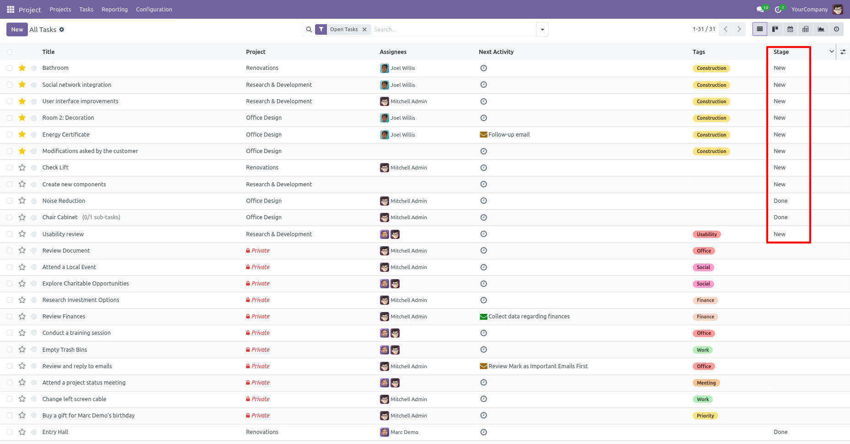Open the Reporting menu
Screen dimensions: 850x444
click(x=115, y=9)
